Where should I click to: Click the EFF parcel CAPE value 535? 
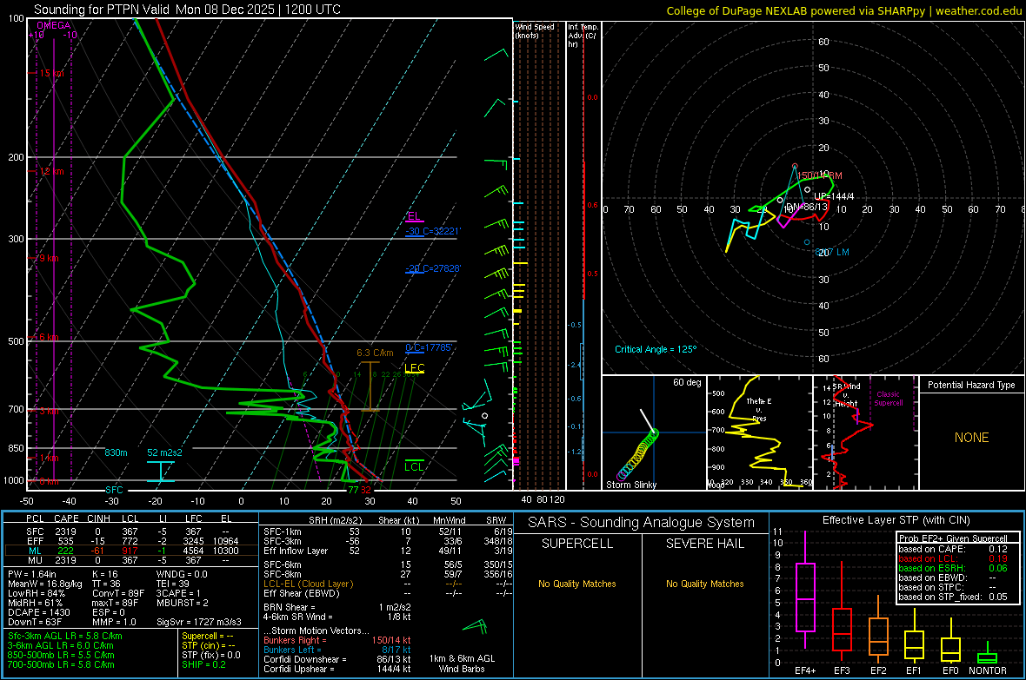(x=65, y=541)
